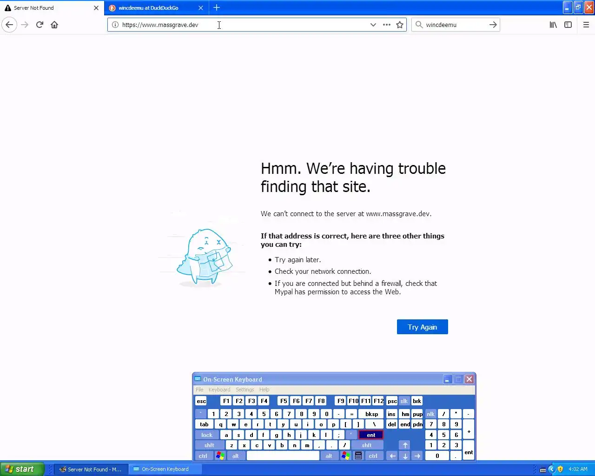Click the tab key on keyboard

coord(204,424)
